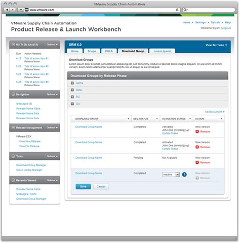
Task: Open Options menu for Navigation panel
Action: coord(52,94)
